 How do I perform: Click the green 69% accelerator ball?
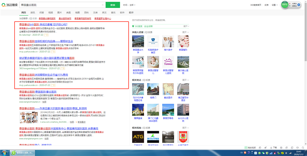tap(285, 4)
